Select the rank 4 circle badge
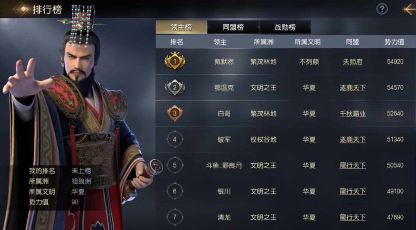The image size is (416, 230). pyautogui.click(x=175, y=139)
